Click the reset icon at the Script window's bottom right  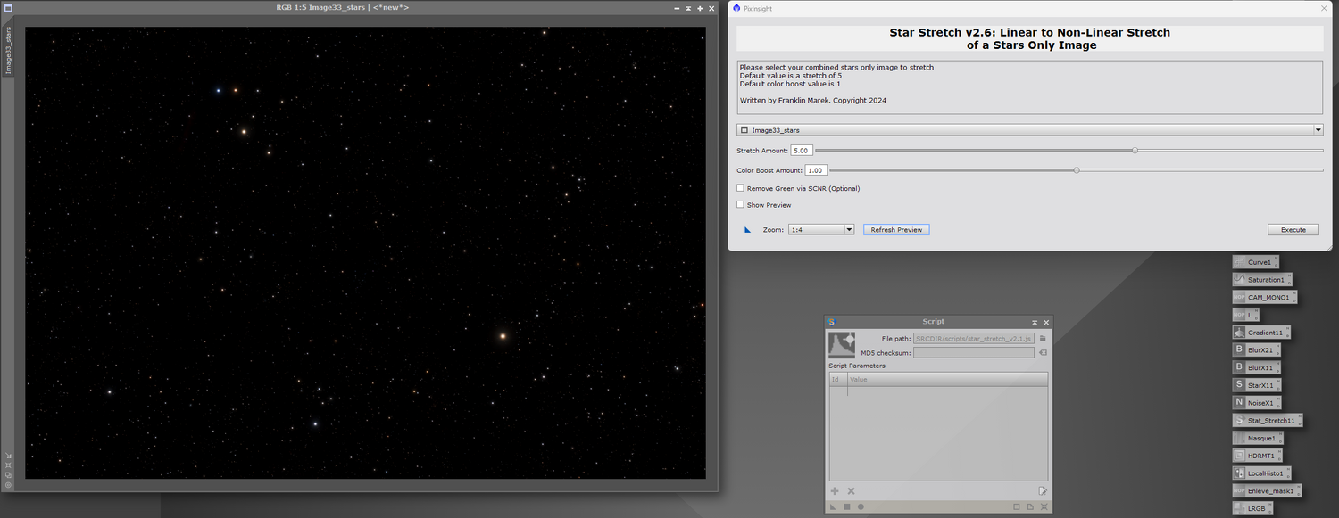pyautogui.click(x=1044, y=506)
